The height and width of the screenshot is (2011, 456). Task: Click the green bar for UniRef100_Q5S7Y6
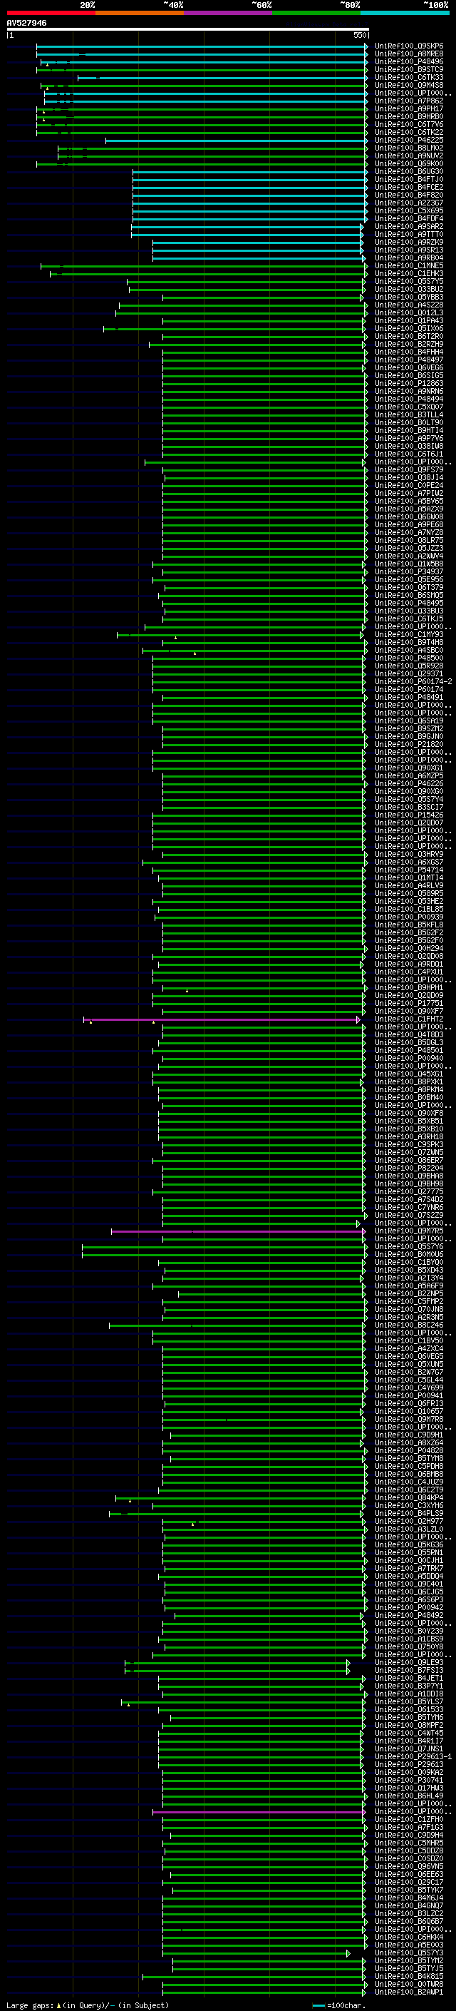click(224, 1247)
